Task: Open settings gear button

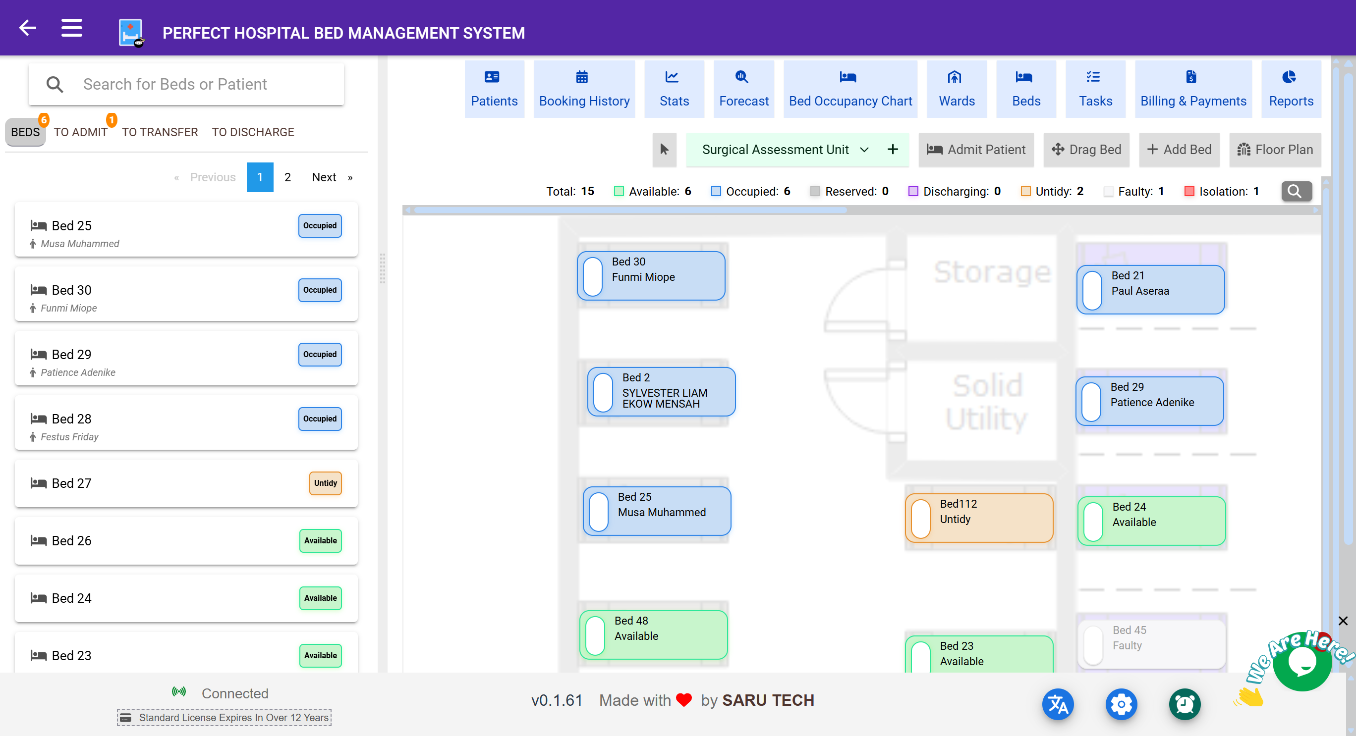Action: [x=1121, y=704]
